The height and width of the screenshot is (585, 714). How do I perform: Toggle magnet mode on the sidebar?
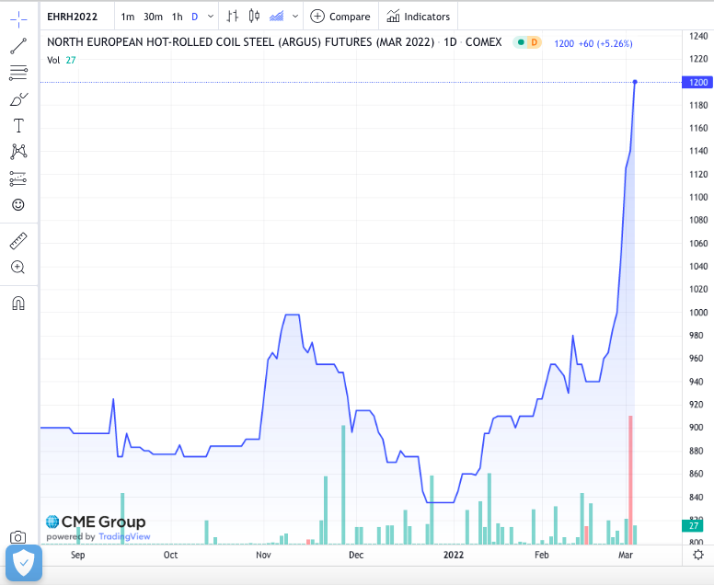[17, 304]
